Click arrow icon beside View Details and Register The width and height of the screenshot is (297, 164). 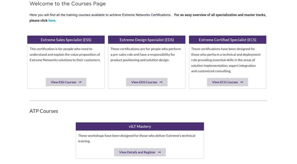(159, 152)
